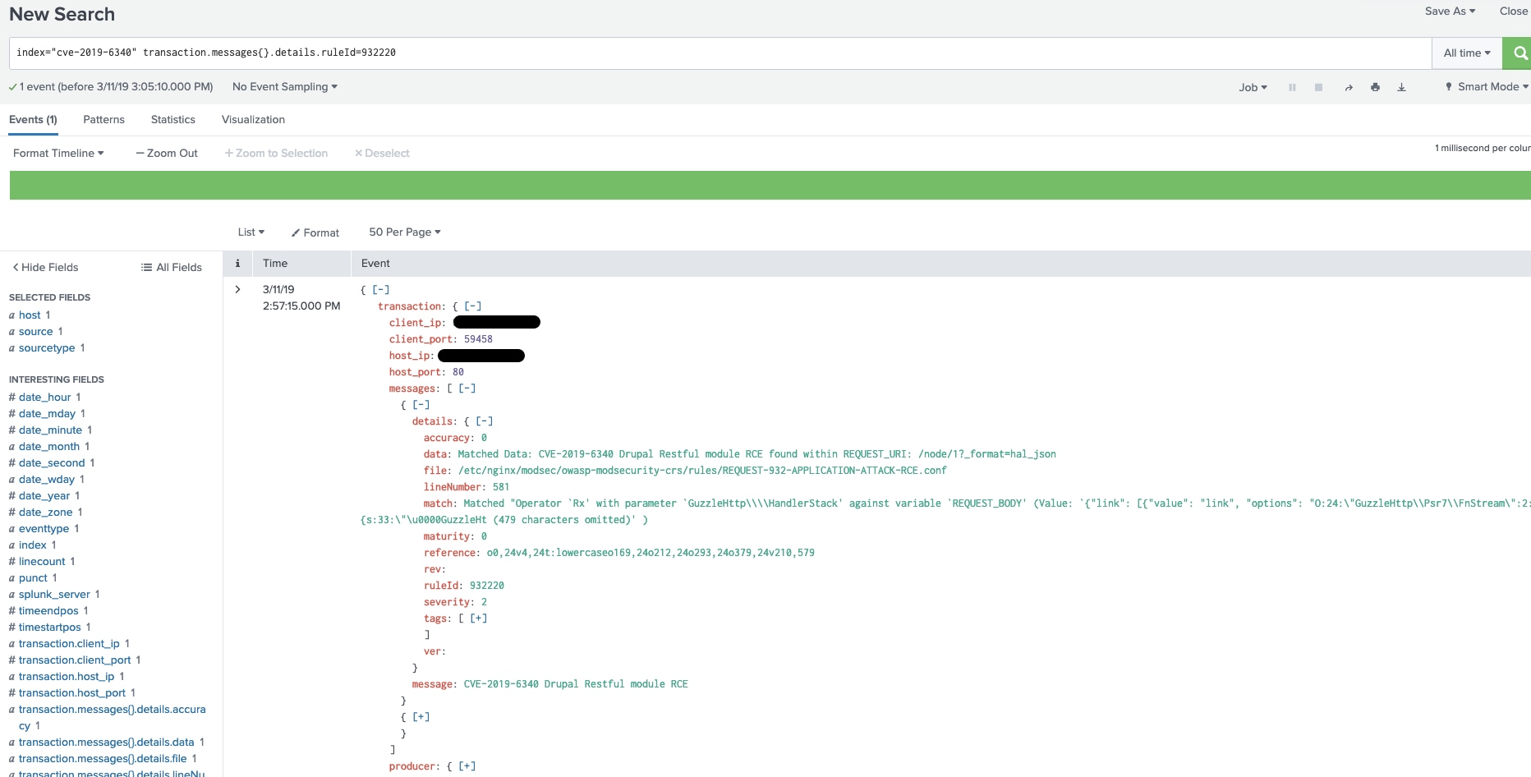Click transaction.client_ip field
This screenshot has width=1531, height=777.
tap(69, 643)
